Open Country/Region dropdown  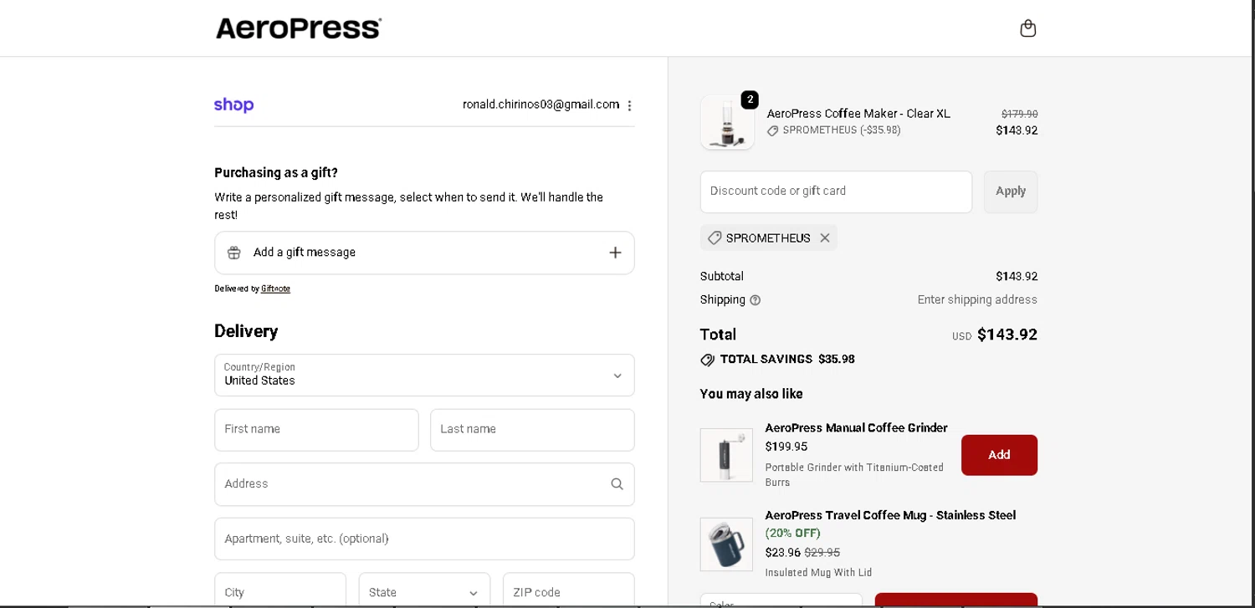424,375
